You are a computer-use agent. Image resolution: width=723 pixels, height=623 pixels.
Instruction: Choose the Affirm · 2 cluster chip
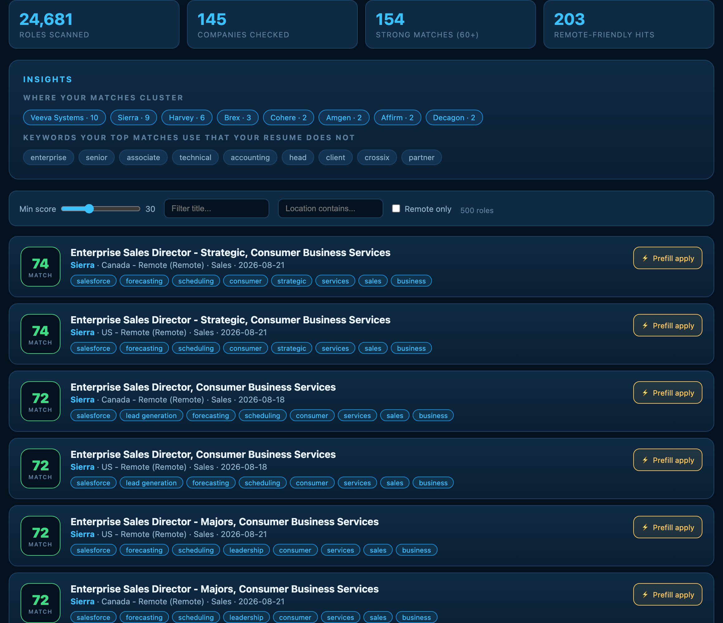click(397, 117)
